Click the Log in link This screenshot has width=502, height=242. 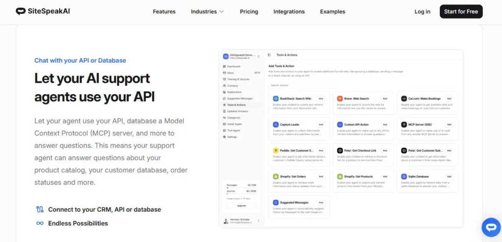[422, 12]
